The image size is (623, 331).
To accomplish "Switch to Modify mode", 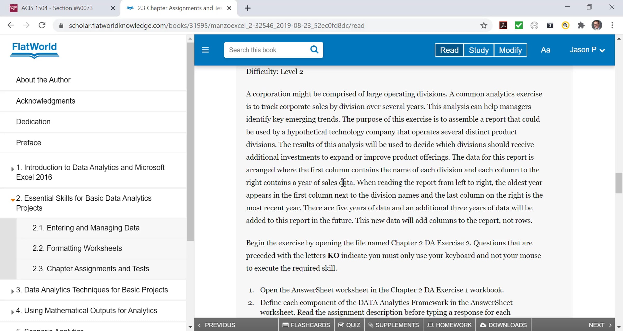I will tap(510, 50).
